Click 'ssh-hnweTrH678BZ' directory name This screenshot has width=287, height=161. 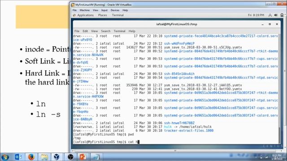(x=179, y=123)
